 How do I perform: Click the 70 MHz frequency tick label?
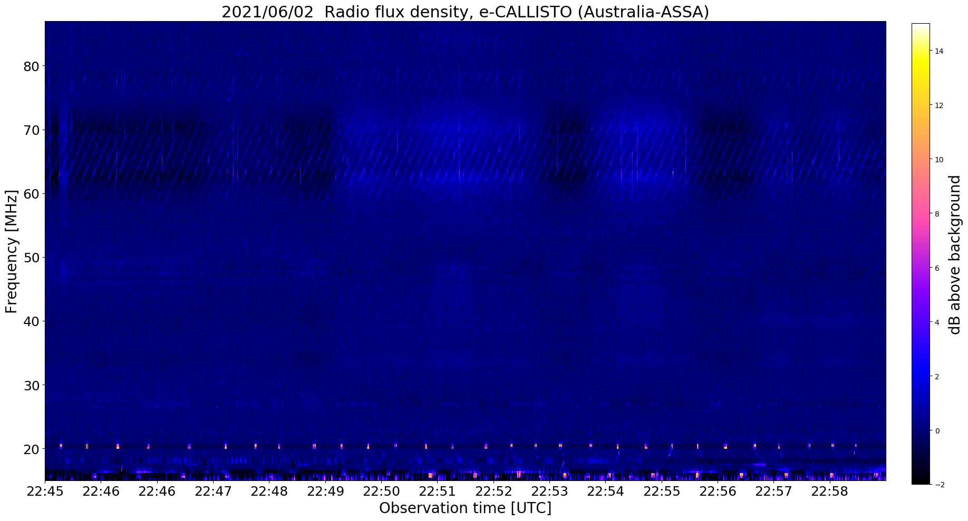31,130
